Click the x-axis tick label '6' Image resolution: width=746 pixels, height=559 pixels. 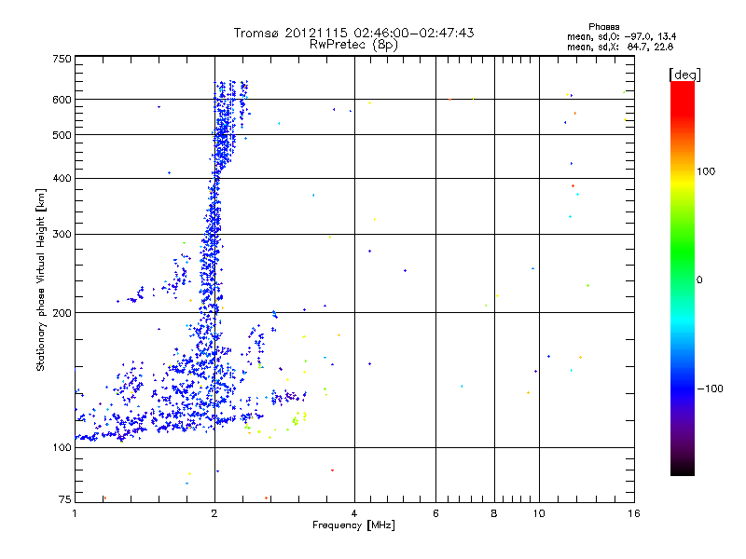[x=435, y=513]
